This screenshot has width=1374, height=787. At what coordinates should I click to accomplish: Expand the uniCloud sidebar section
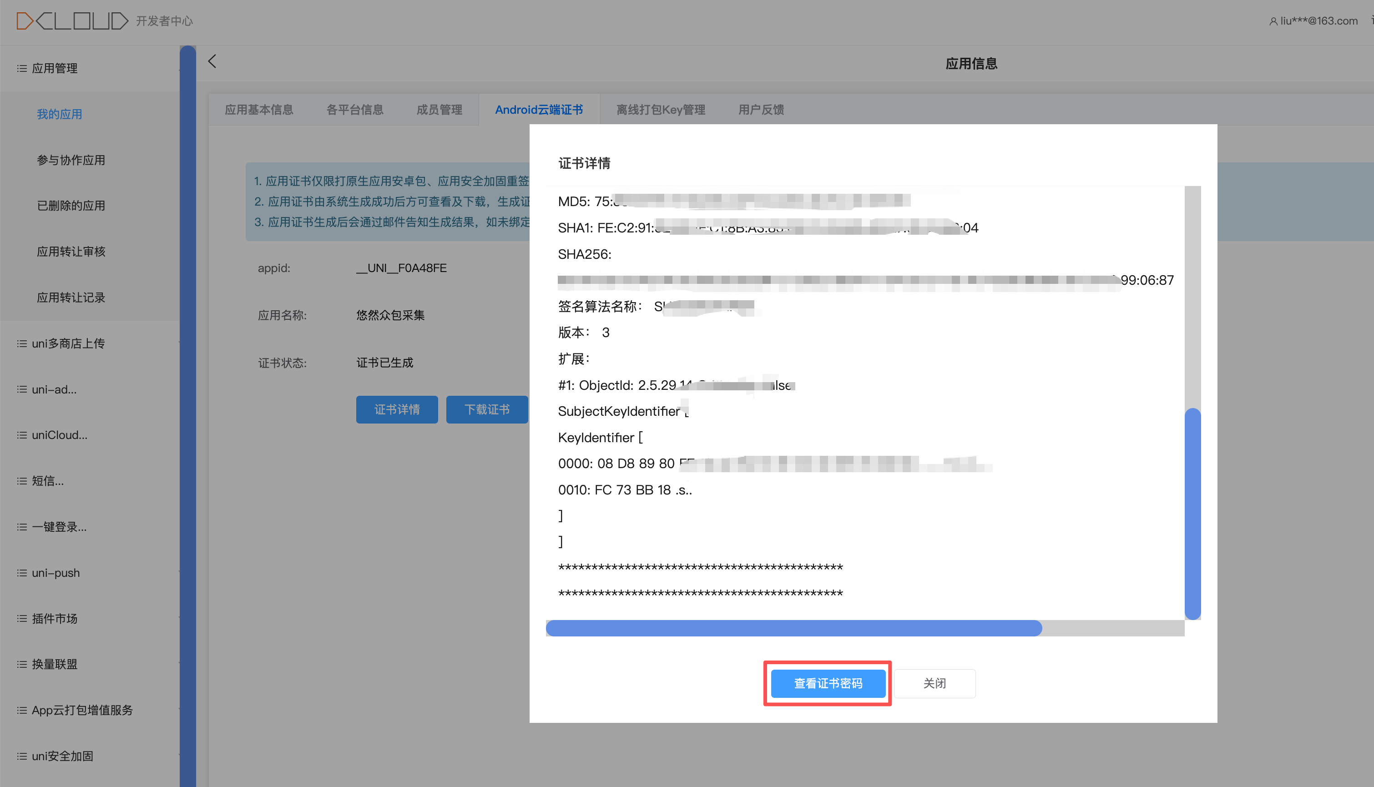pyautogui.click(x=60, y=435)
